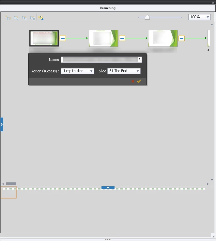Click the orange overview navigator box
The image size is (216, 241).
[8, 192]
